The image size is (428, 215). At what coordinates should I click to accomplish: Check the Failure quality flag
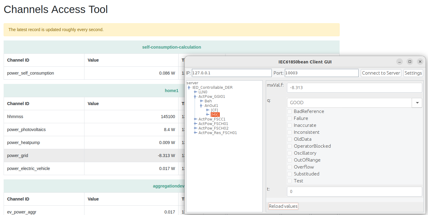point(289,118)
